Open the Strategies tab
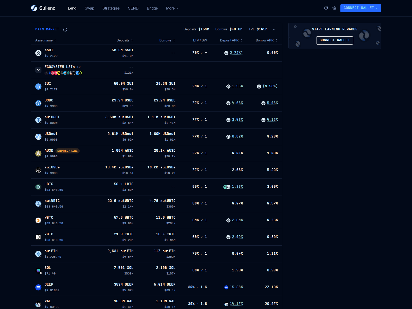The image size is (412, 309). coord(111,8)
